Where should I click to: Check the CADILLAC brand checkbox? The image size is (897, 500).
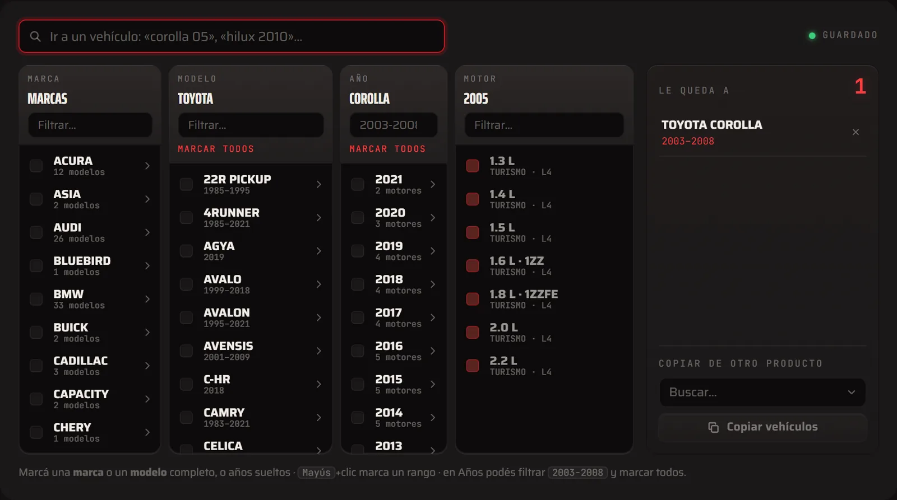(36, 366)
